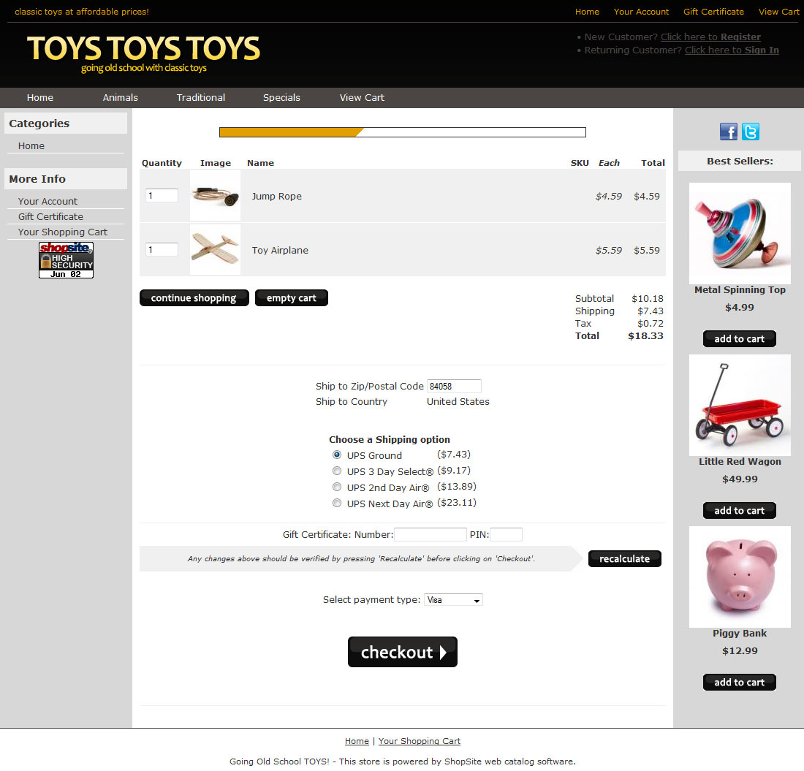804x771 pixels.
Task: Choose UPS Next Day Air shipping
Action: [337, 503]
